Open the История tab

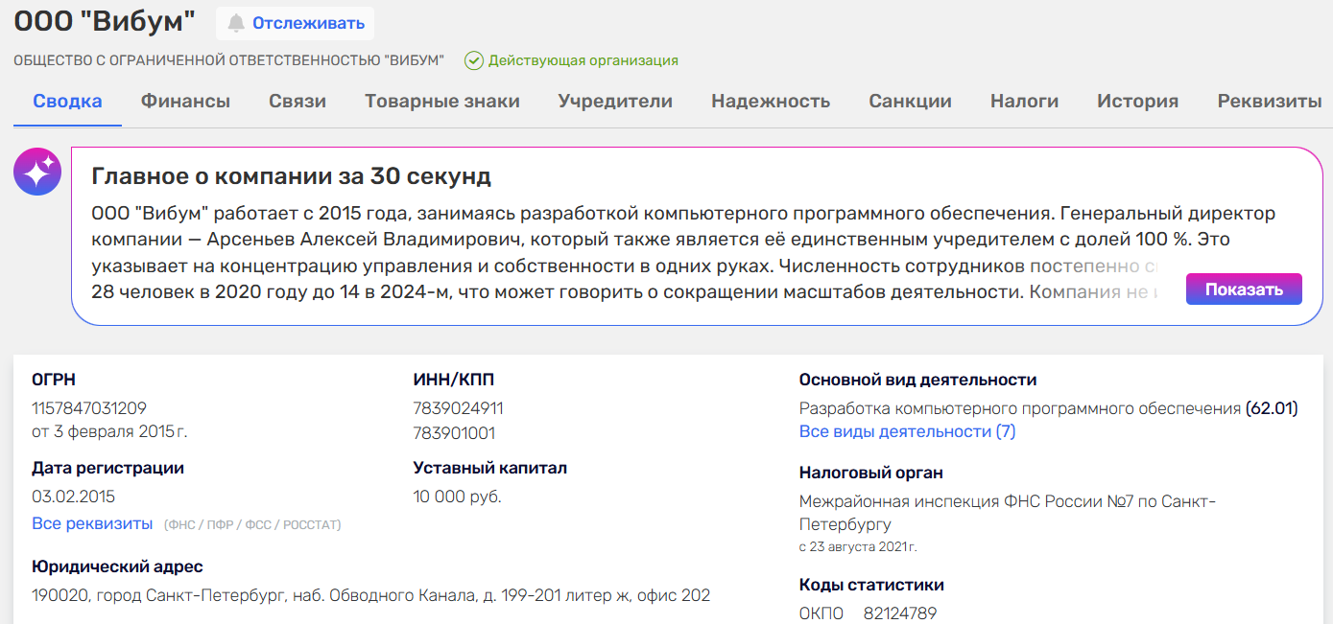(1137, 102)
